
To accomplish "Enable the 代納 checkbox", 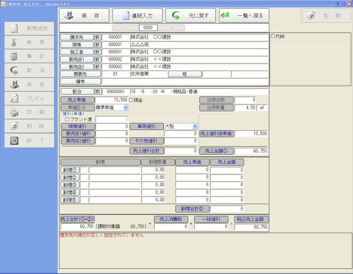I will [273, 37].
